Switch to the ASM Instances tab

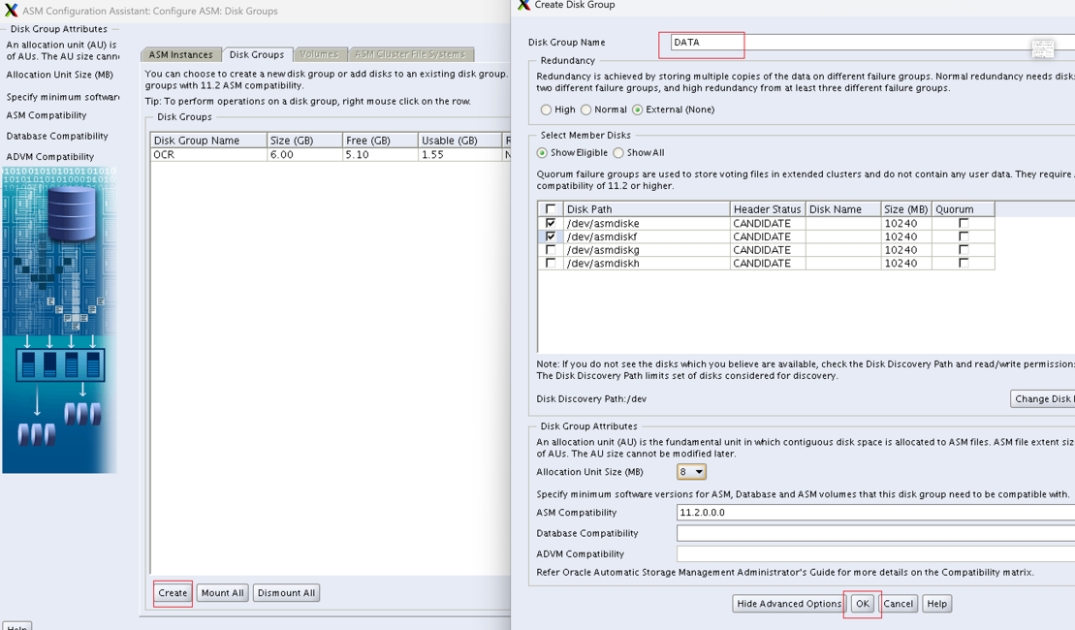click(181, 55)
